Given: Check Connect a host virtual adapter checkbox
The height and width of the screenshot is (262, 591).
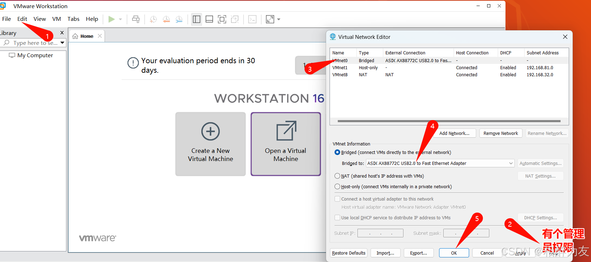Looking at the screenshot, I should pos(337,199).
